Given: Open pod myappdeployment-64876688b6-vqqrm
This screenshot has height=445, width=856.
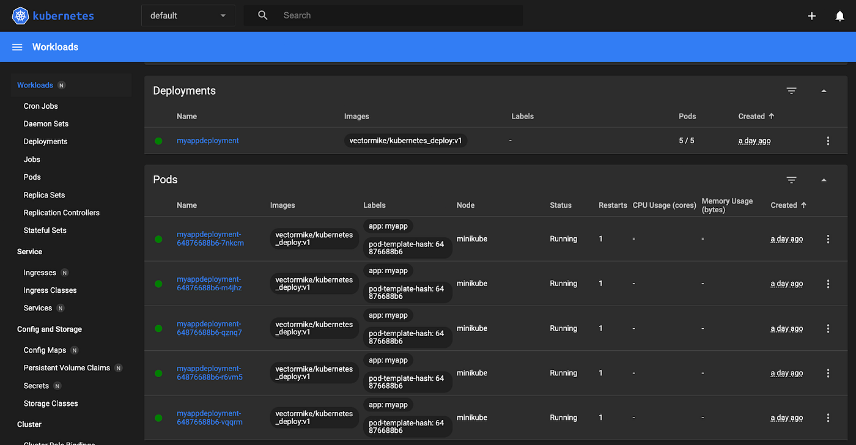Looking at the screenshot, I should [x=210, y=417].
